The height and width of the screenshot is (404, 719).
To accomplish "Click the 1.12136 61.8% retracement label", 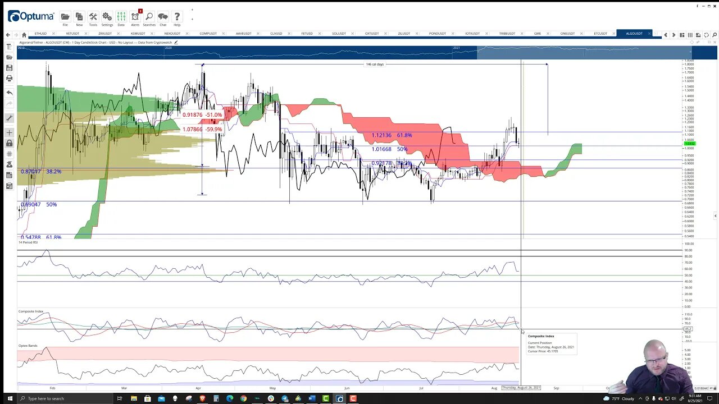I will 392,135.
